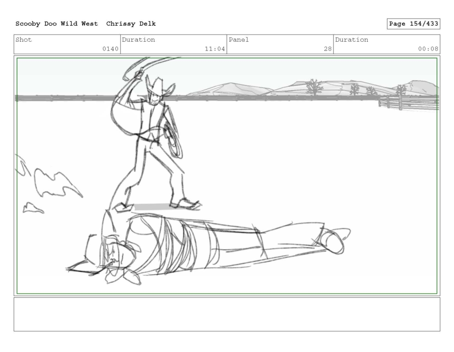Click the "Page 154/433" page indicator box
The width and height of the screenshot is (454, 352).
coord(414,24)
